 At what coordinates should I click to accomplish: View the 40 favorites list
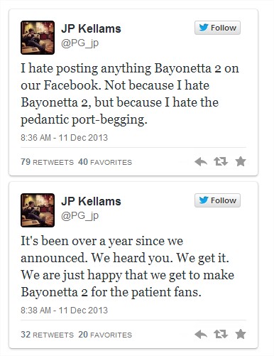(x=105, y=162)
